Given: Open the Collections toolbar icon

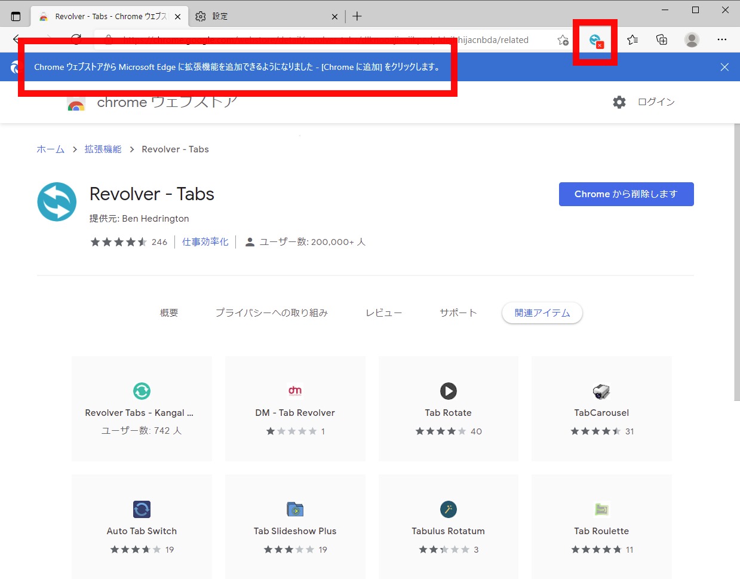Looking at the screenshot, I should coord(662,40).
